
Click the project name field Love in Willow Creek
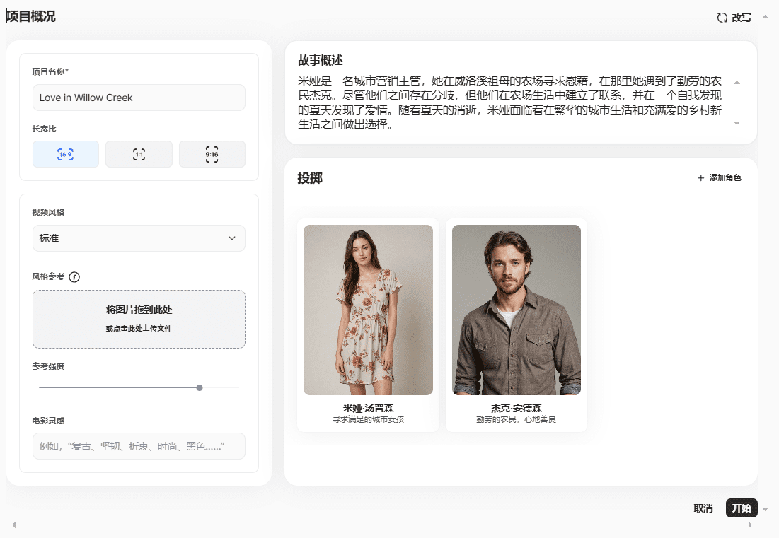click(x=139, y=98)
